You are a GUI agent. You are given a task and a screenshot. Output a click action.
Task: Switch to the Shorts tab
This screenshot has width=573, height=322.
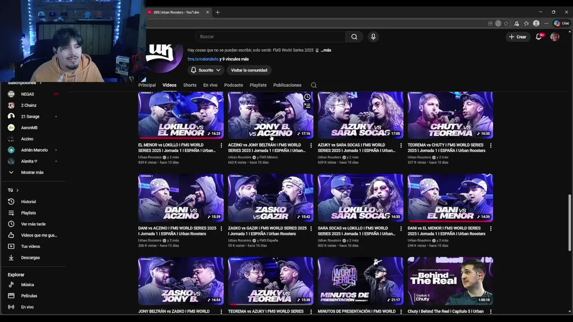tap(190, 85)
